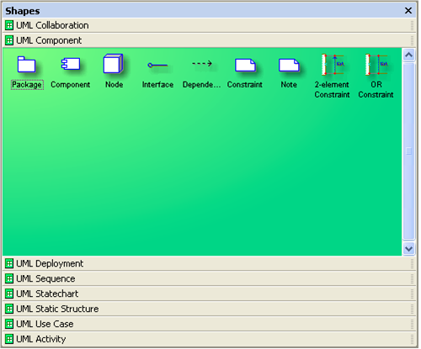
Task: Click the Note label text
Action: pyautogui.click(x=289, y=85)
